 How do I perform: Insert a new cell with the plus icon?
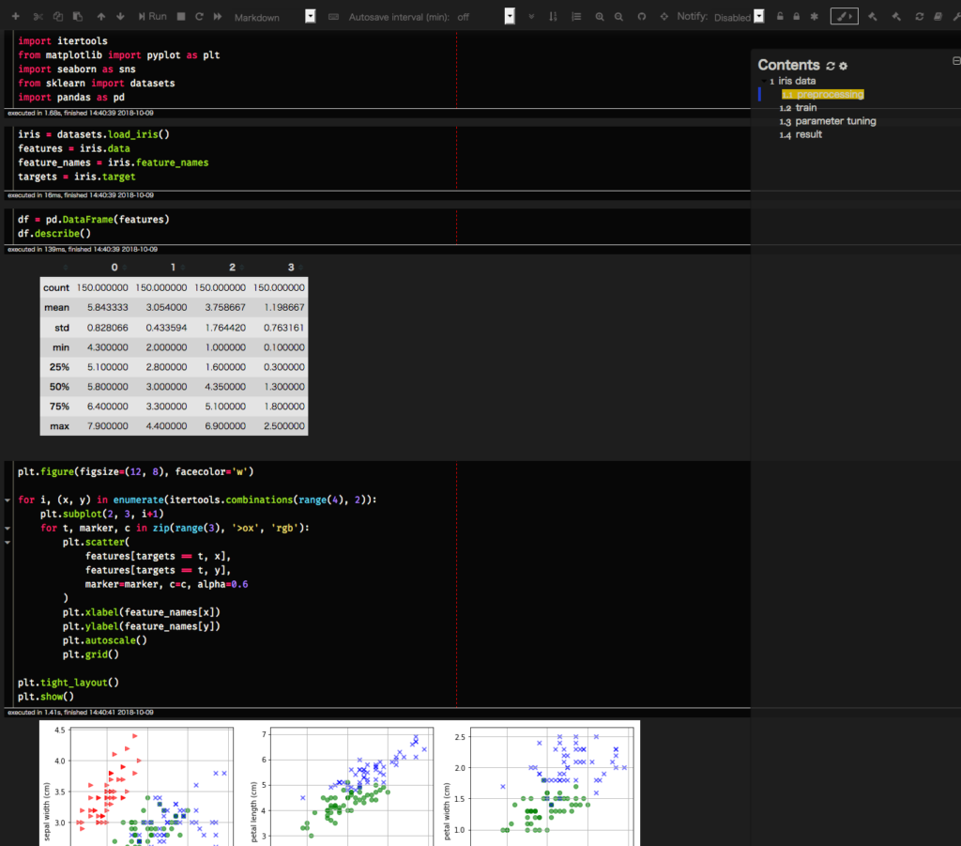pyautogui.click(x=15, y=17)
